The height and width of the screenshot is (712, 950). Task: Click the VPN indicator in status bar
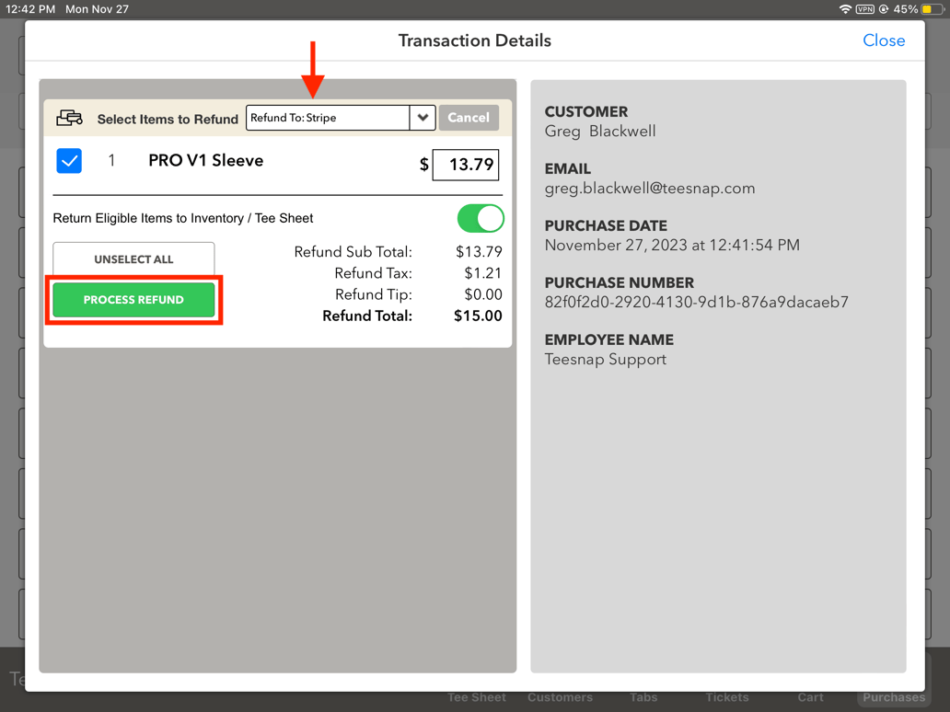[x=864, y=9]
